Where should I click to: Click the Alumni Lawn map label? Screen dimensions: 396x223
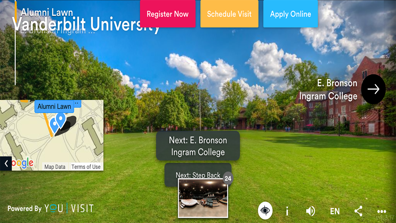[54, 106]
